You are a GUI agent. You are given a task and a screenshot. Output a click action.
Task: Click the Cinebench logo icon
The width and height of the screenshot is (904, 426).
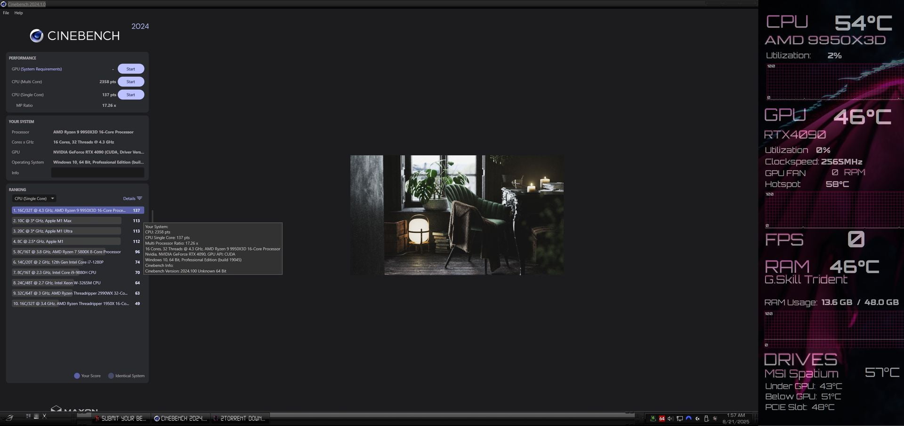pyautogui.click(x=36, y=36)
